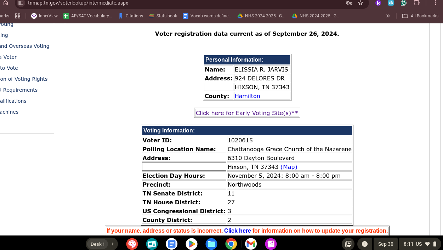Launch the paint palette app from shelf
The width and height of the screenshot is (443, 250).
coord(132,244)
